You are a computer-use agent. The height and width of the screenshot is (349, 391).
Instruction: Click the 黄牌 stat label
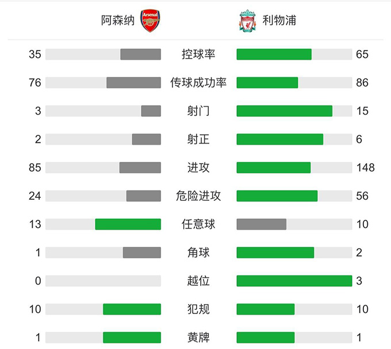coord(198,337)
